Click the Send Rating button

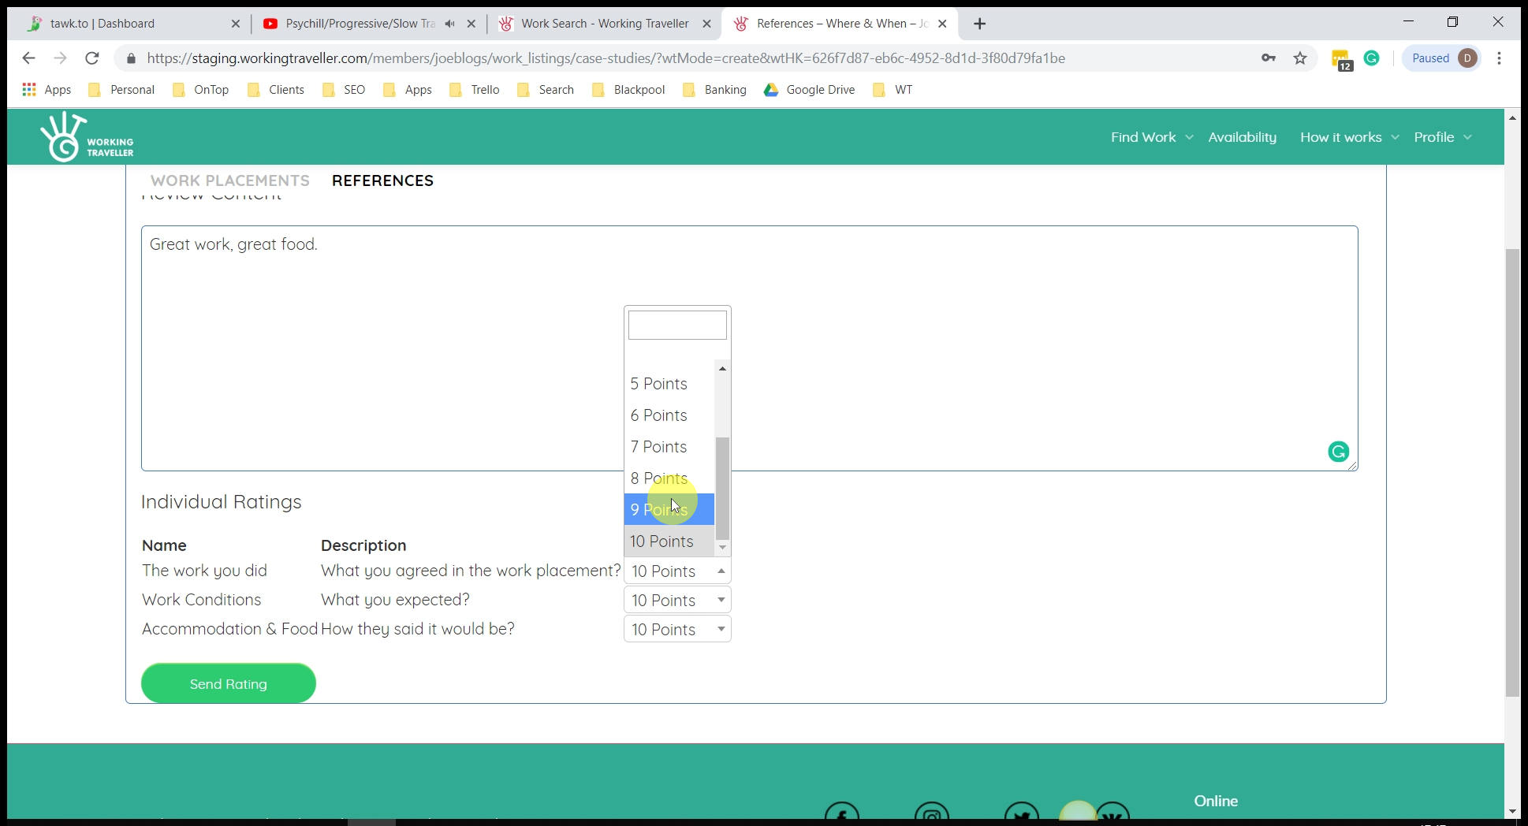228,683
